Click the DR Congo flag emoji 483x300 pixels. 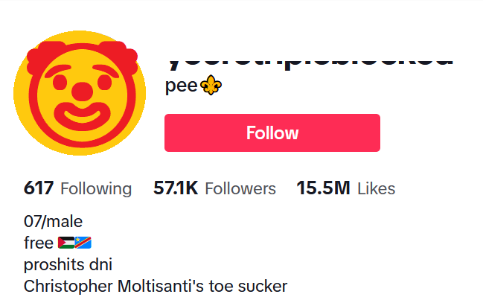click(83, 243)
